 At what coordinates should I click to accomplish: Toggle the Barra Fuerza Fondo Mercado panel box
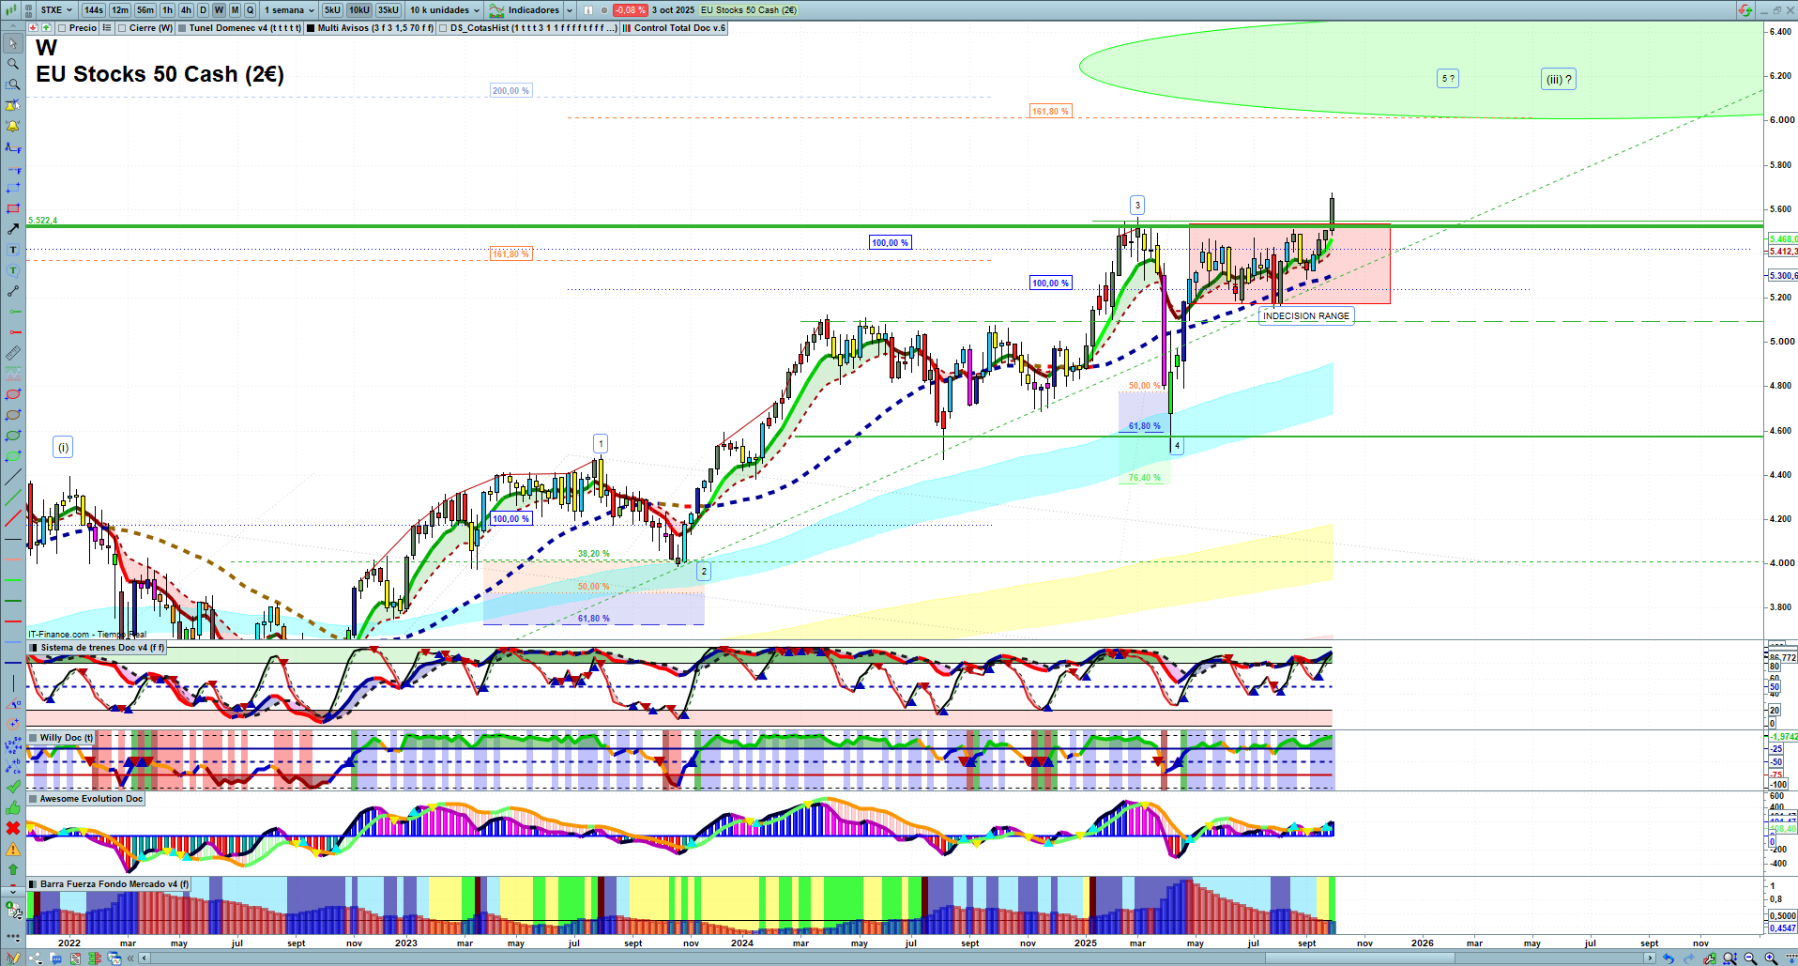tap(34, 884)
